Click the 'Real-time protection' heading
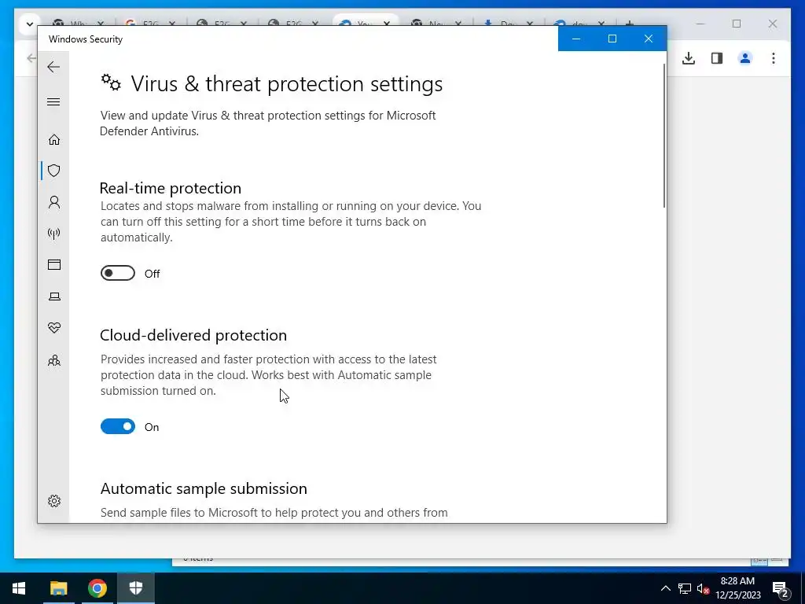805x604 pixels. (171, 188)
